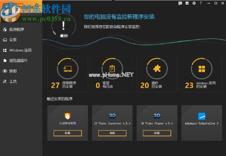Click the installed applications circle icon
Screen dimensions: 226x156
67,69
